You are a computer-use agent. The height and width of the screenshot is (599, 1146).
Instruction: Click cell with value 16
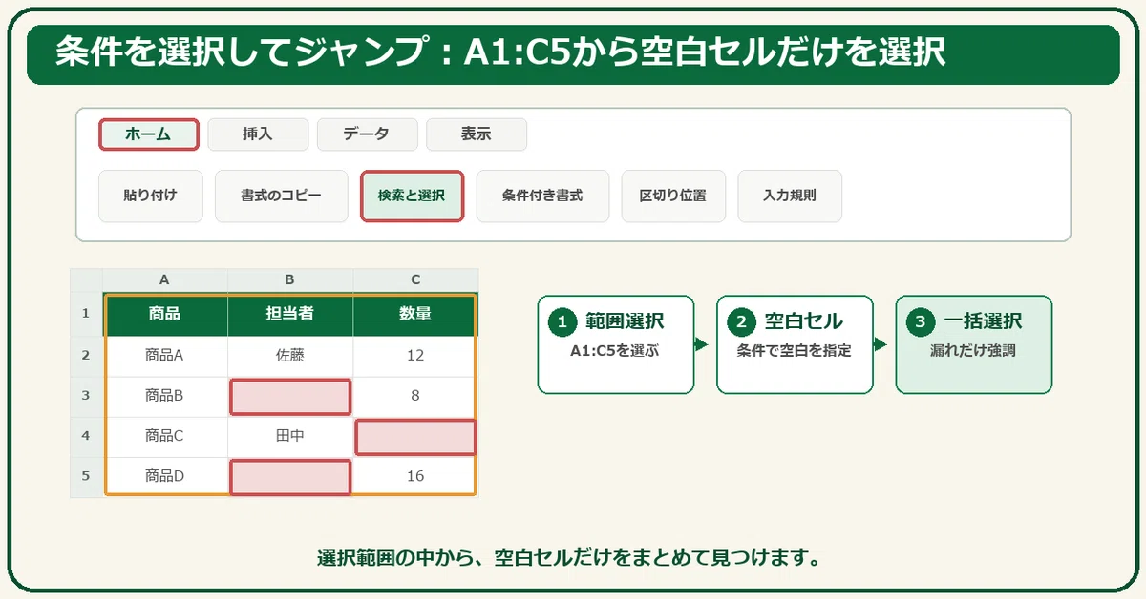(x=415, y=476)
